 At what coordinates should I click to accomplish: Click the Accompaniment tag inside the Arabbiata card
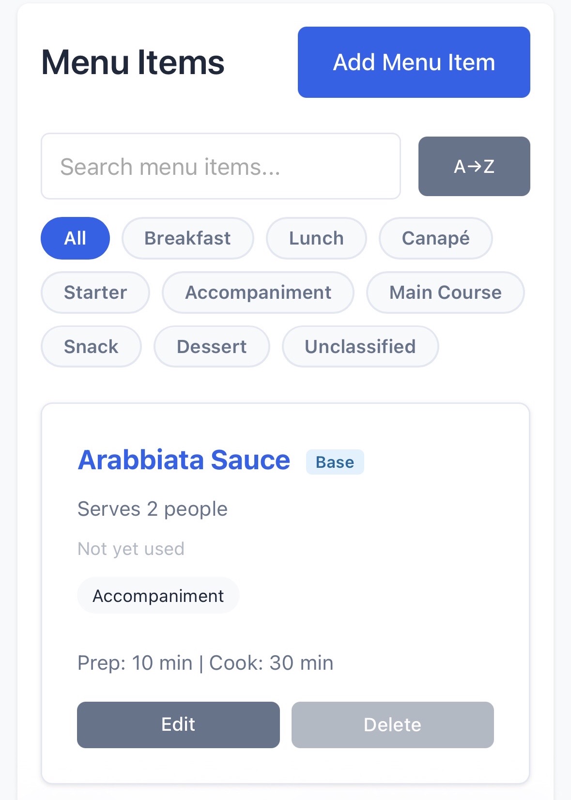pyautogui.click(x=158, y=596)
